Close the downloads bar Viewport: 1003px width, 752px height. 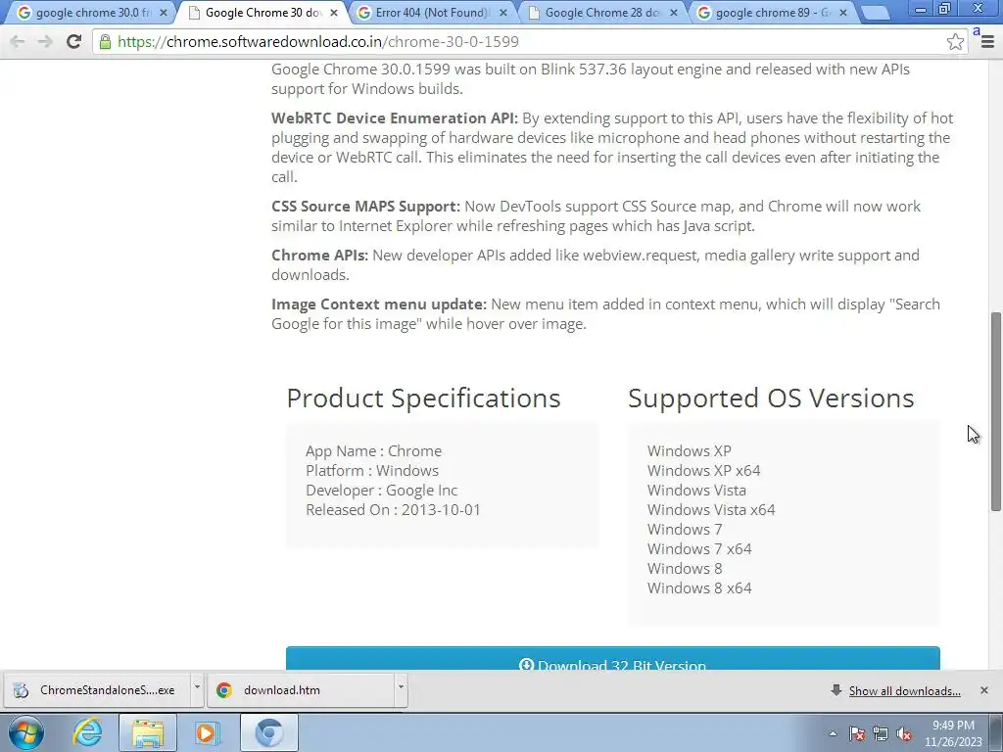(x=983, y=690)
